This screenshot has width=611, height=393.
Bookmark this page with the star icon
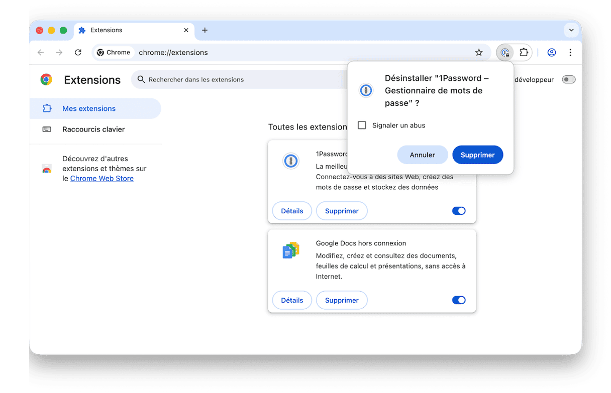click(x=479, y=52)
